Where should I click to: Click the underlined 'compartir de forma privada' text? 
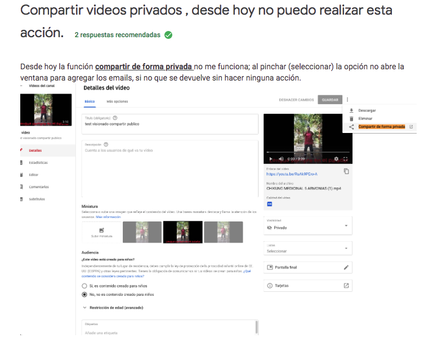point(144,66)
